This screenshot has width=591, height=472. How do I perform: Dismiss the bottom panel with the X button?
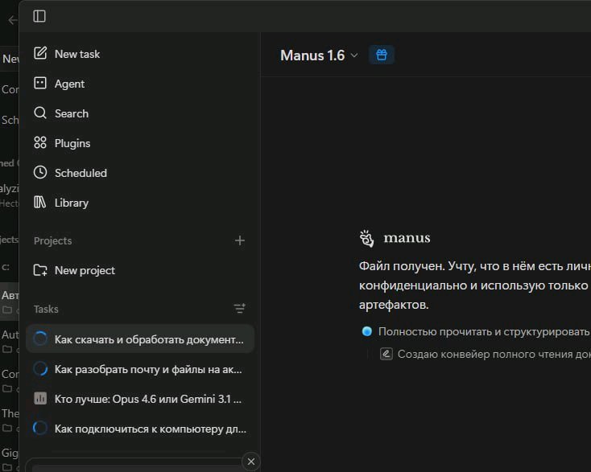pyautogui.click(x=251, y=461)
